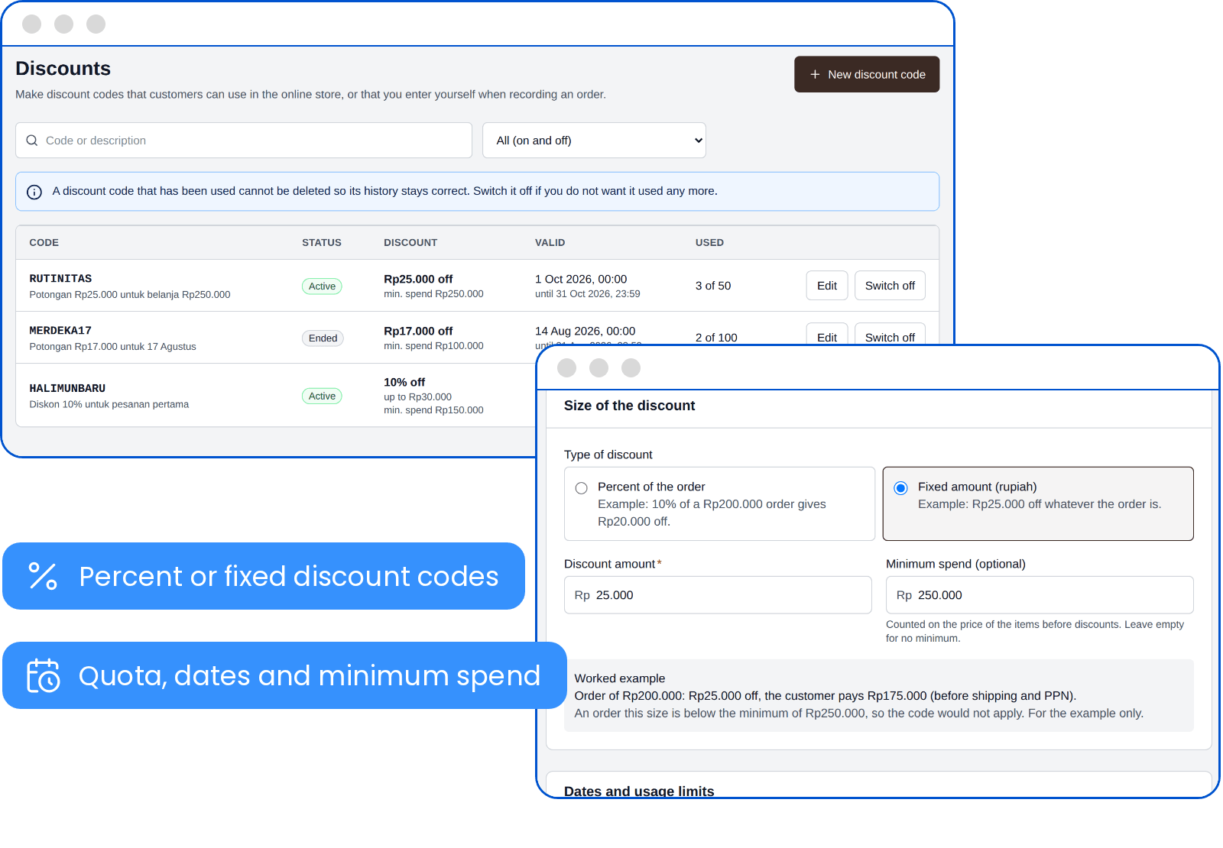Click the Discount amount field
The height and width of the screenshot is (848, 1223).
(718, 595)
